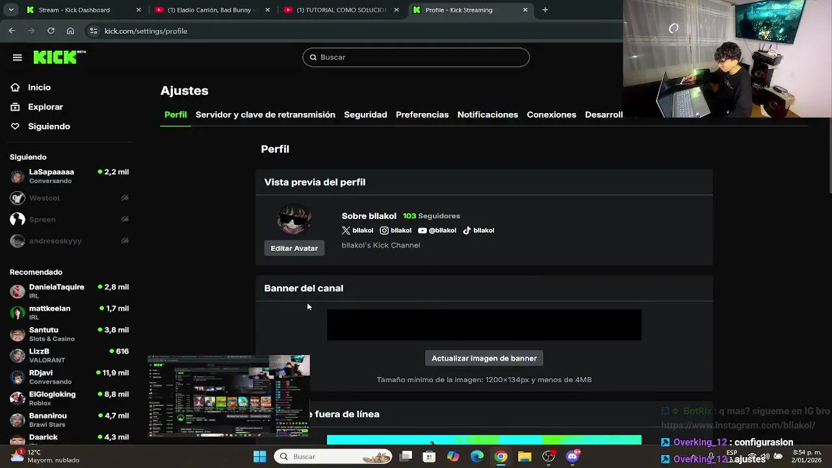The height and width of the screenshot is (468, 832).
Task: Click the browser address bar URL
Action: click(x=146, y=31)
